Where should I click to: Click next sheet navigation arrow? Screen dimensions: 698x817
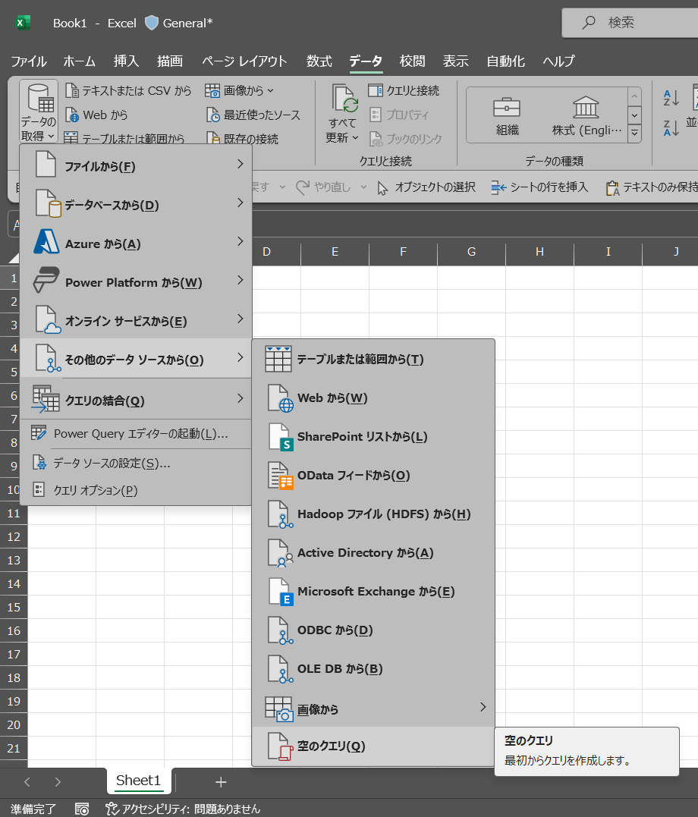(58, 781)
